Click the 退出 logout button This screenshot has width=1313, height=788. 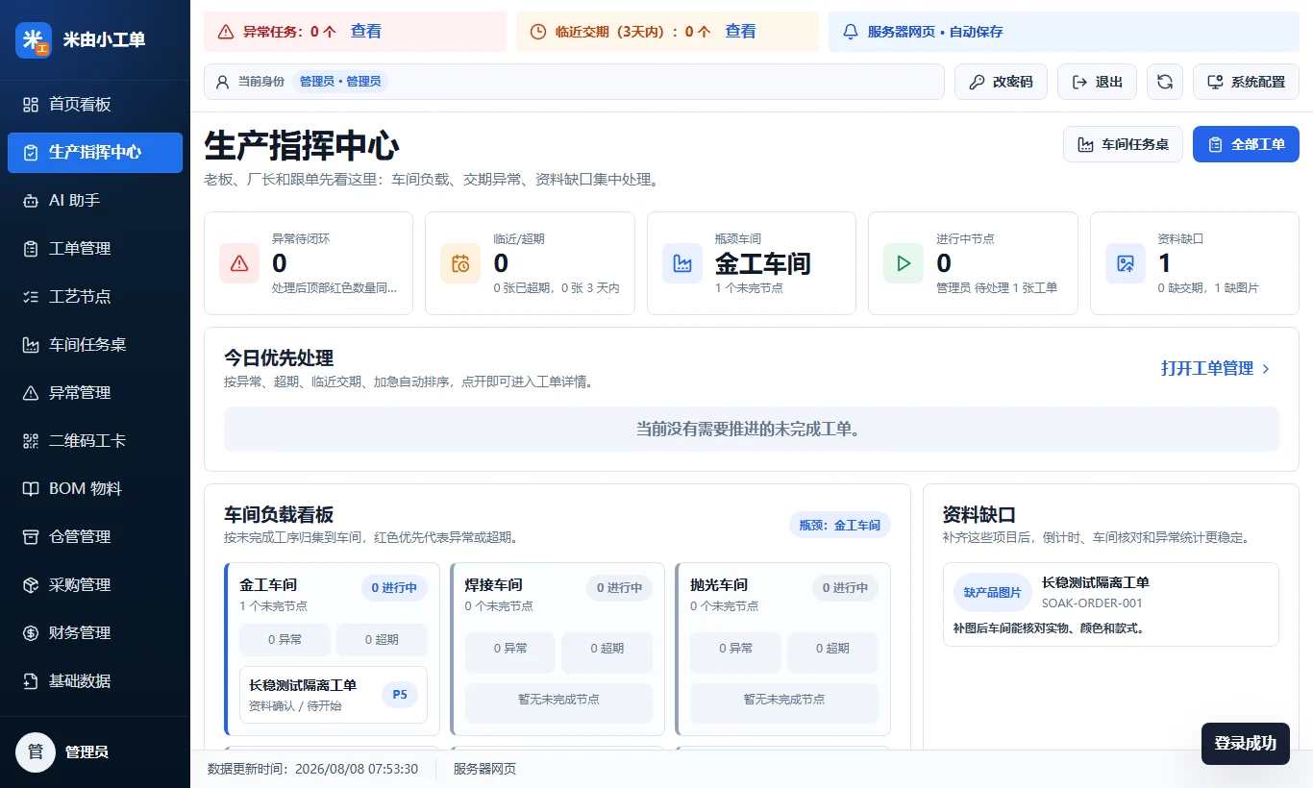1097,82
